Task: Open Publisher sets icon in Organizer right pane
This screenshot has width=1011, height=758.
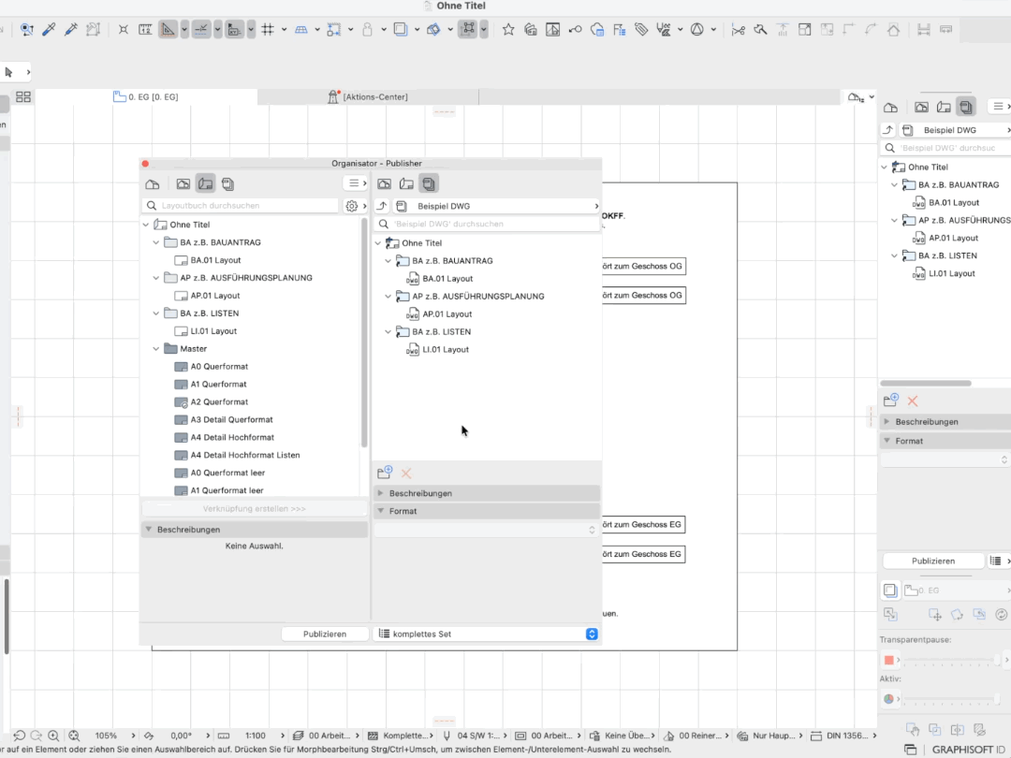Action: (429, 183)
